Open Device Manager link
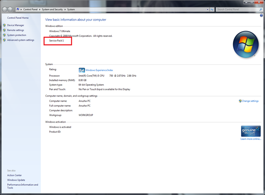The image size is (265, 195). [x=16, y=25]
